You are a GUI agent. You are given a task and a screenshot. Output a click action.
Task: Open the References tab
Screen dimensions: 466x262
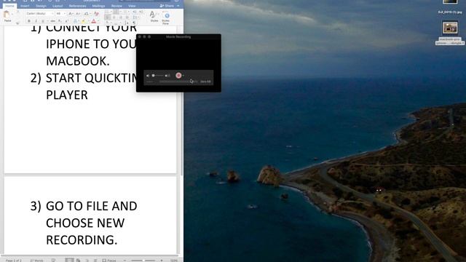(x=78, y=6)
